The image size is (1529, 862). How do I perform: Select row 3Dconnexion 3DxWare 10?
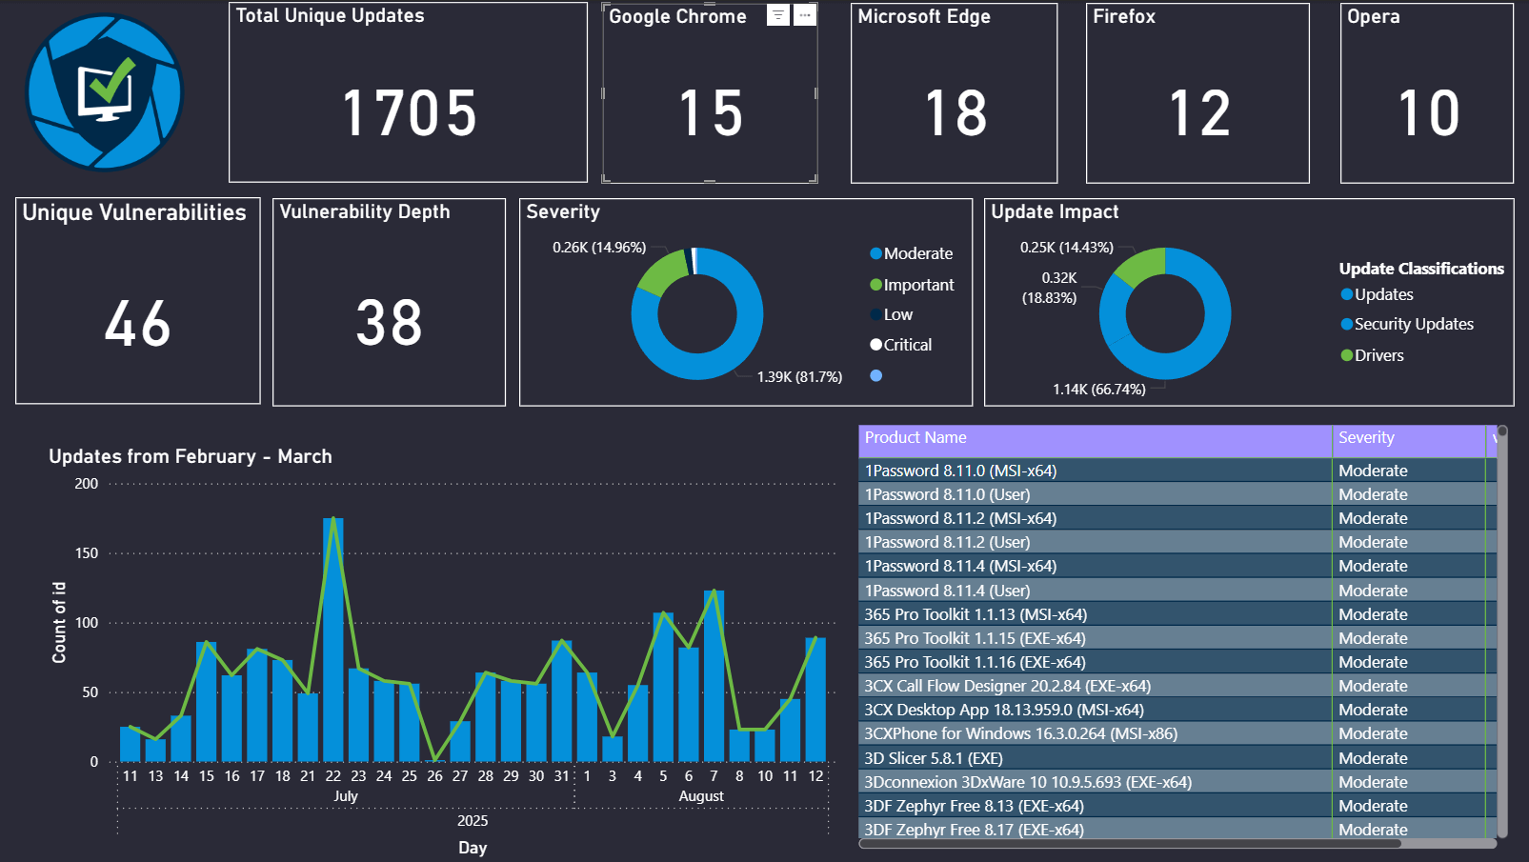pos(1177,782)
